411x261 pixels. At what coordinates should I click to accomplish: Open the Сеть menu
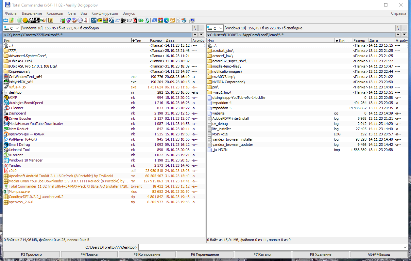coord(72,13)
